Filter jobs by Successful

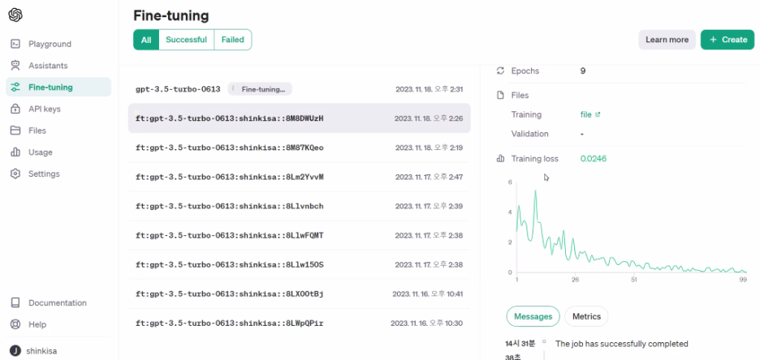tap(186, 40)
